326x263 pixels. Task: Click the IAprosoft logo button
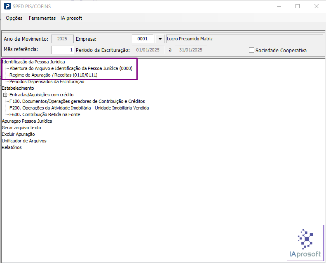(x=305, y=243)
